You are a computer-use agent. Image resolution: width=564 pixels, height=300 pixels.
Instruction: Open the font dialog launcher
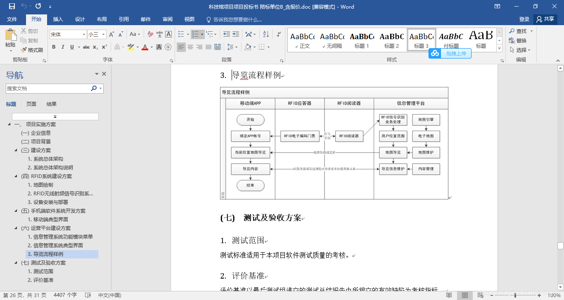point(171,61)
